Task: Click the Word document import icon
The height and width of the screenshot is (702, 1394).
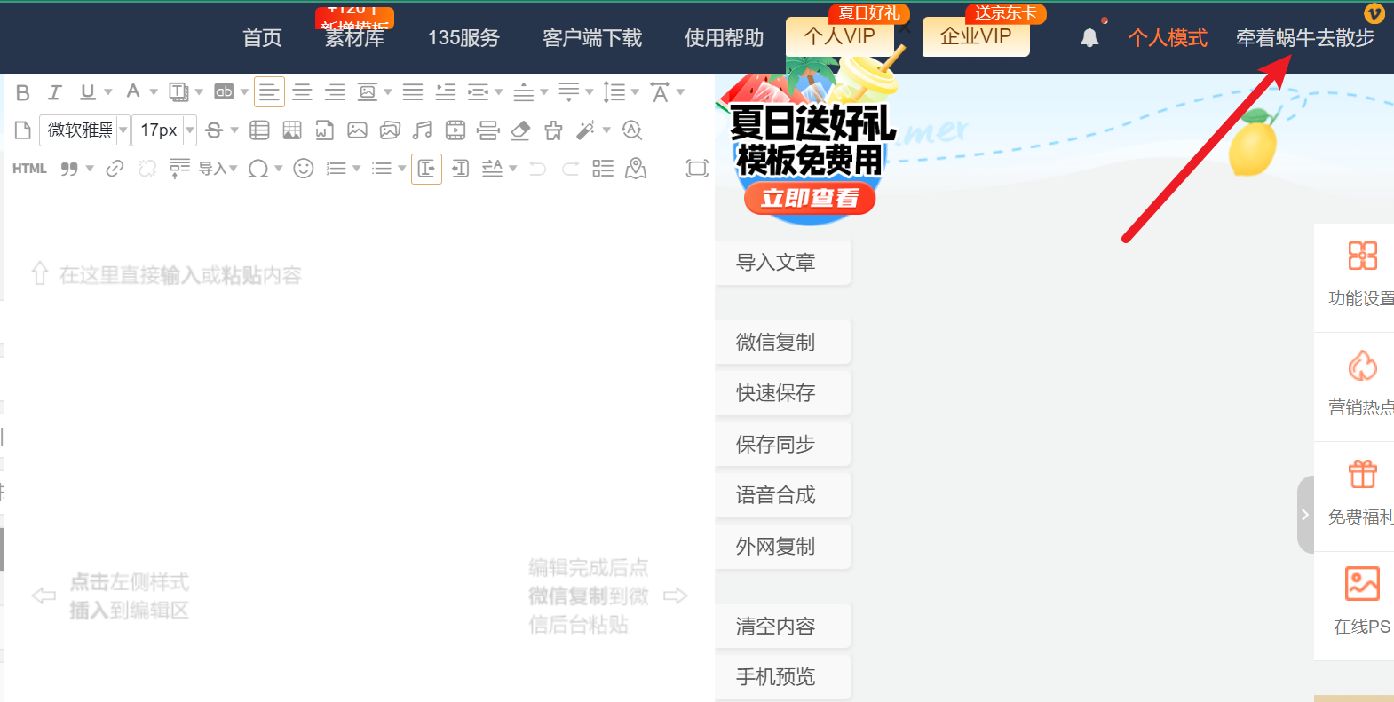Action: point(324,130)
